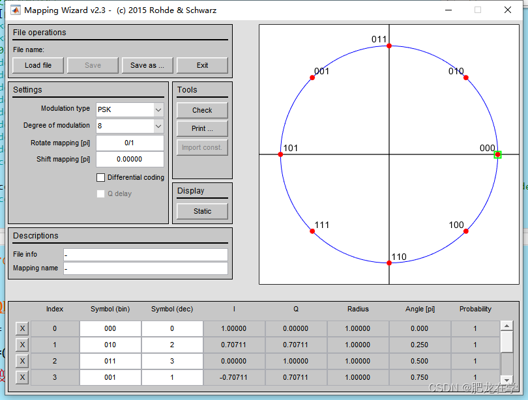Viewport: 528px width, 400px height.
Task: Delete row index 2 with its X button
Action: tap(22, 361)
